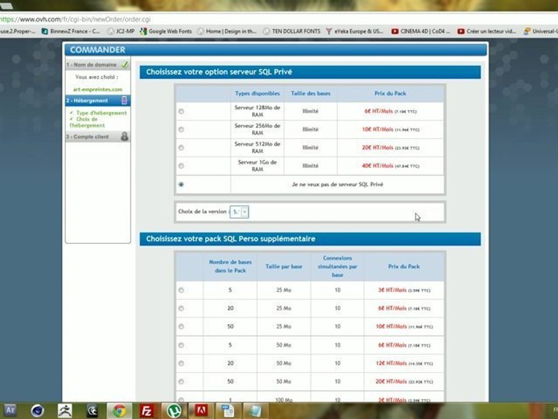Open Choix de la version dropdown

coord(239,212)
